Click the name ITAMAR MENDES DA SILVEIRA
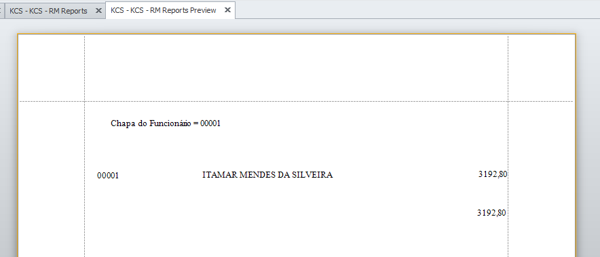Screen dimensions: 600x257 [x=267, y=175]
